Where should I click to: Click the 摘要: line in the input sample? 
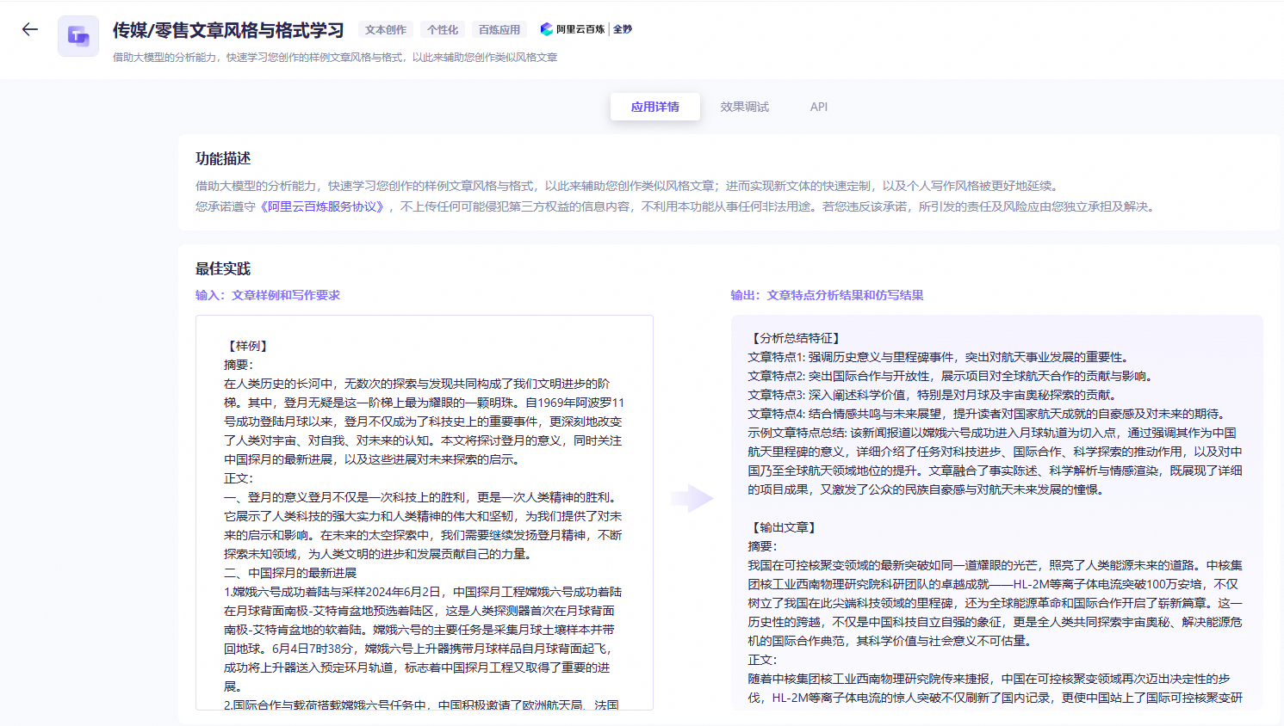click(x=239, y=365)
